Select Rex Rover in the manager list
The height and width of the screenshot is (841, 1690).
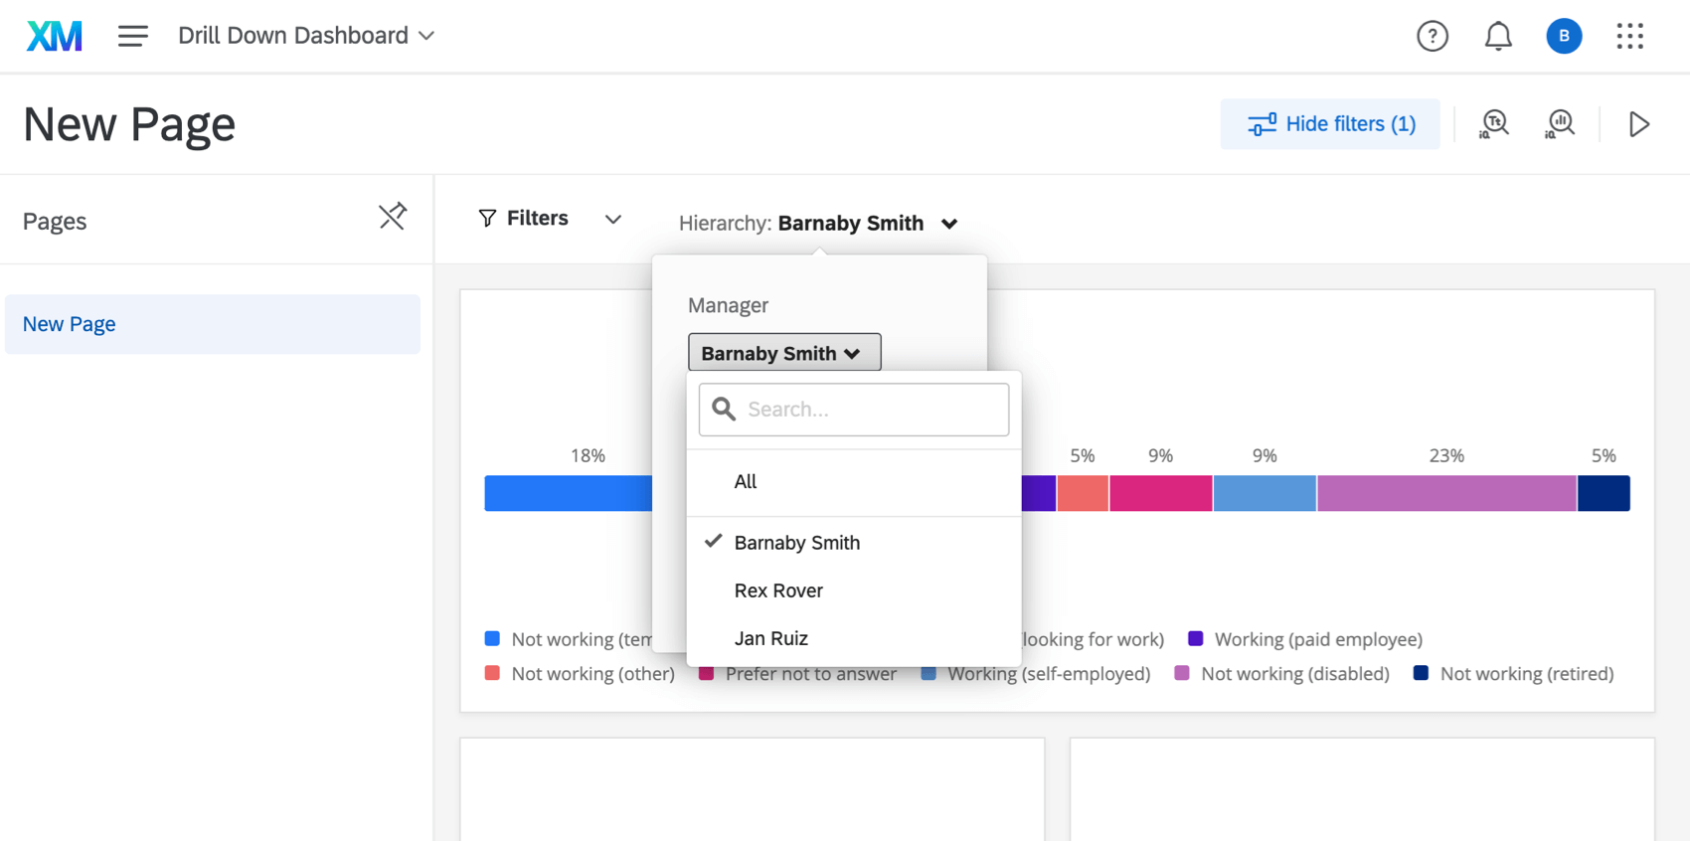click(x=854, y=590)
